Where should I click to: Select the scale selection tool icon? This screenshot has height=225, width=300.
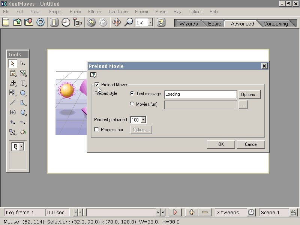click(13, 132)
